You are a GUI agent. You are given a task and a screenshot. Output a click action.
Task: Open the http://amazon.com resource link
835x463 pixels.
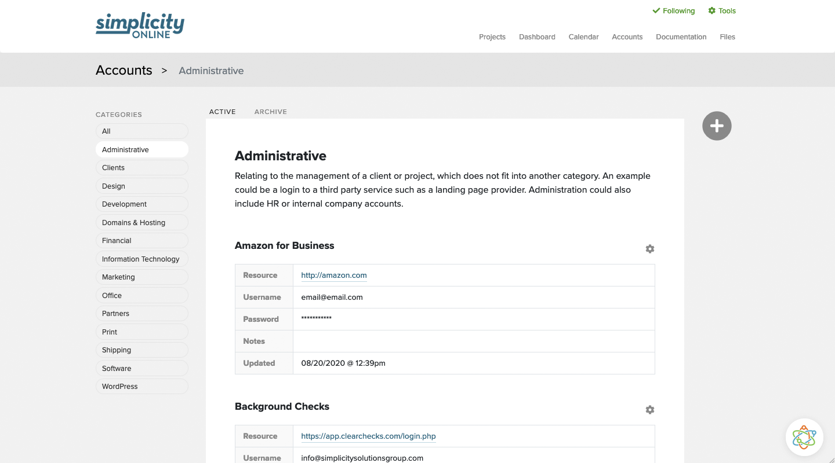coord(334,275)
